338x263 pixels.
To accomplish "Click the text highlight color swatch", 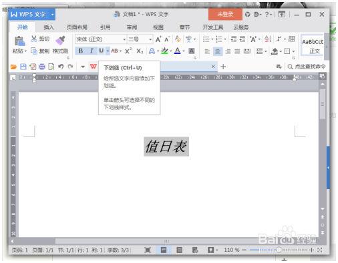I will point(164,51).
